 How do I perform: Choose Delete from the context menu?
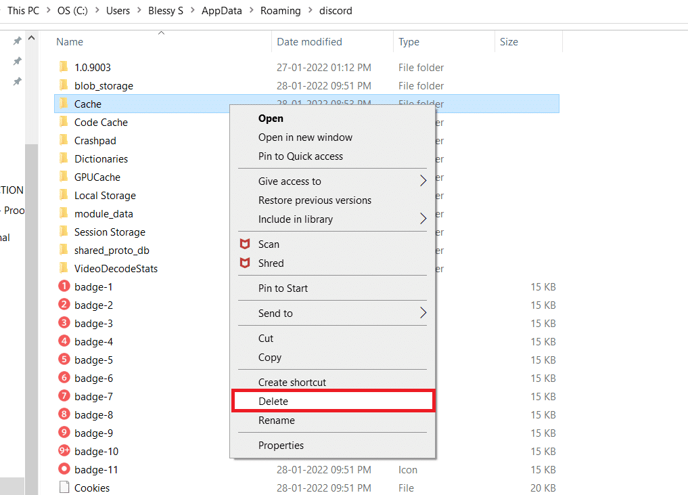273,402
